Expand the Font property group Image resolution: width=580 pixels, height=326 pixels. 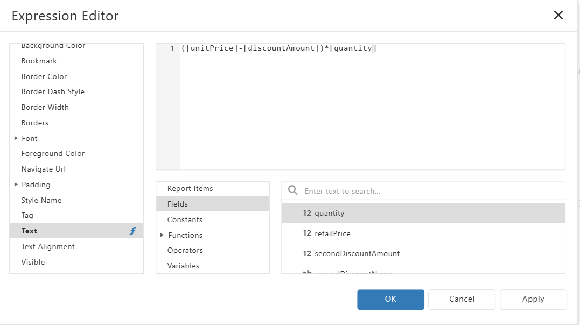(16, 138)
